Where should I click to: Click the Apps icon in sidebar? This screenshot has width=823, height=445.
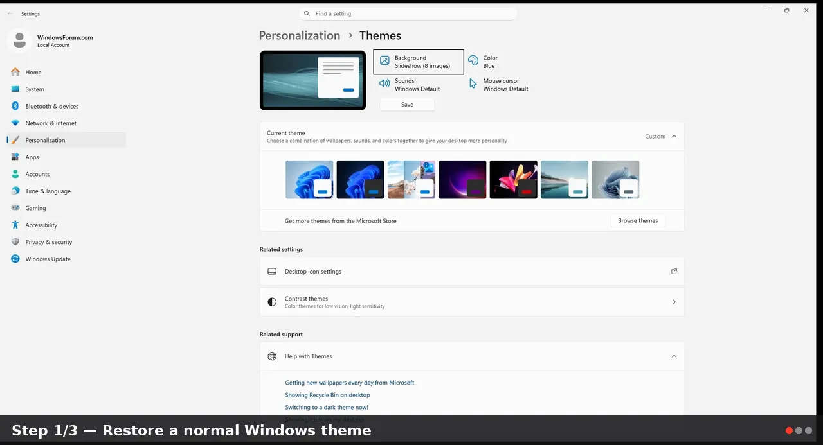[15, 157]
